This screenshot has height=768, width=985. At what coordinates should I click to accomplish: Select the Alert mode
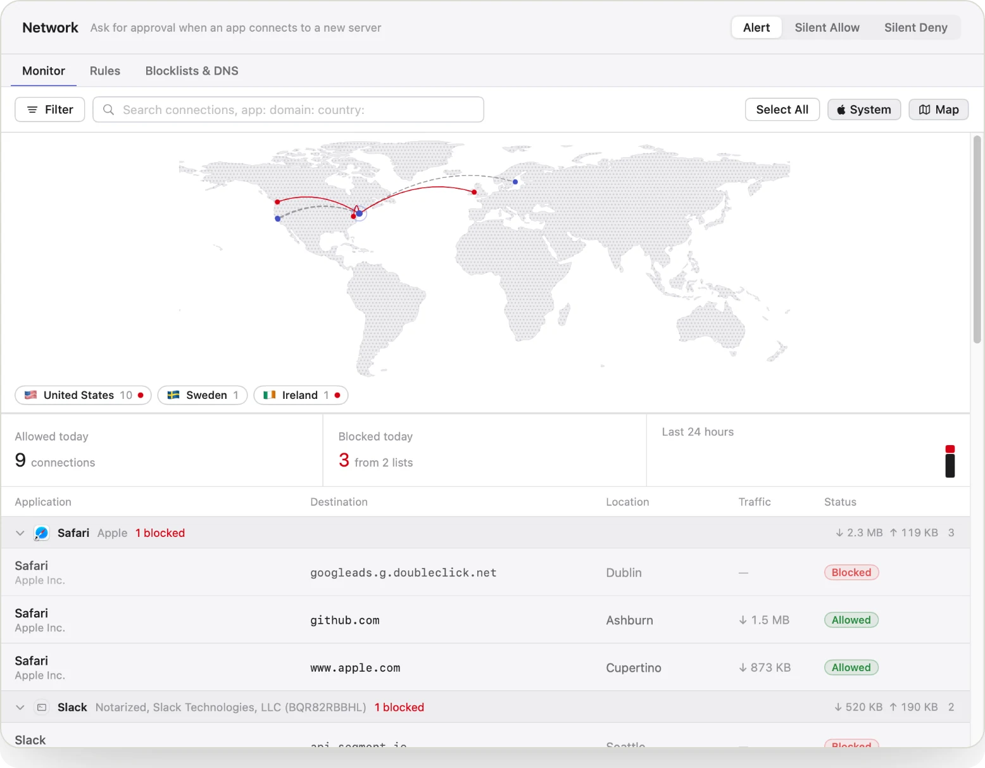pyautogui.click(x=756, y=28)
